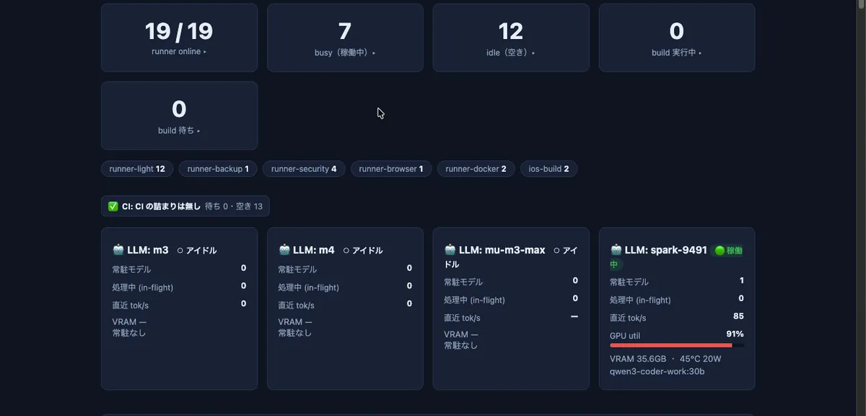This screenshot has width=866, height=416.
Task: Click the CI の詰まりは無し status banner
Action: pyautogui.click(x=185, y=207)
